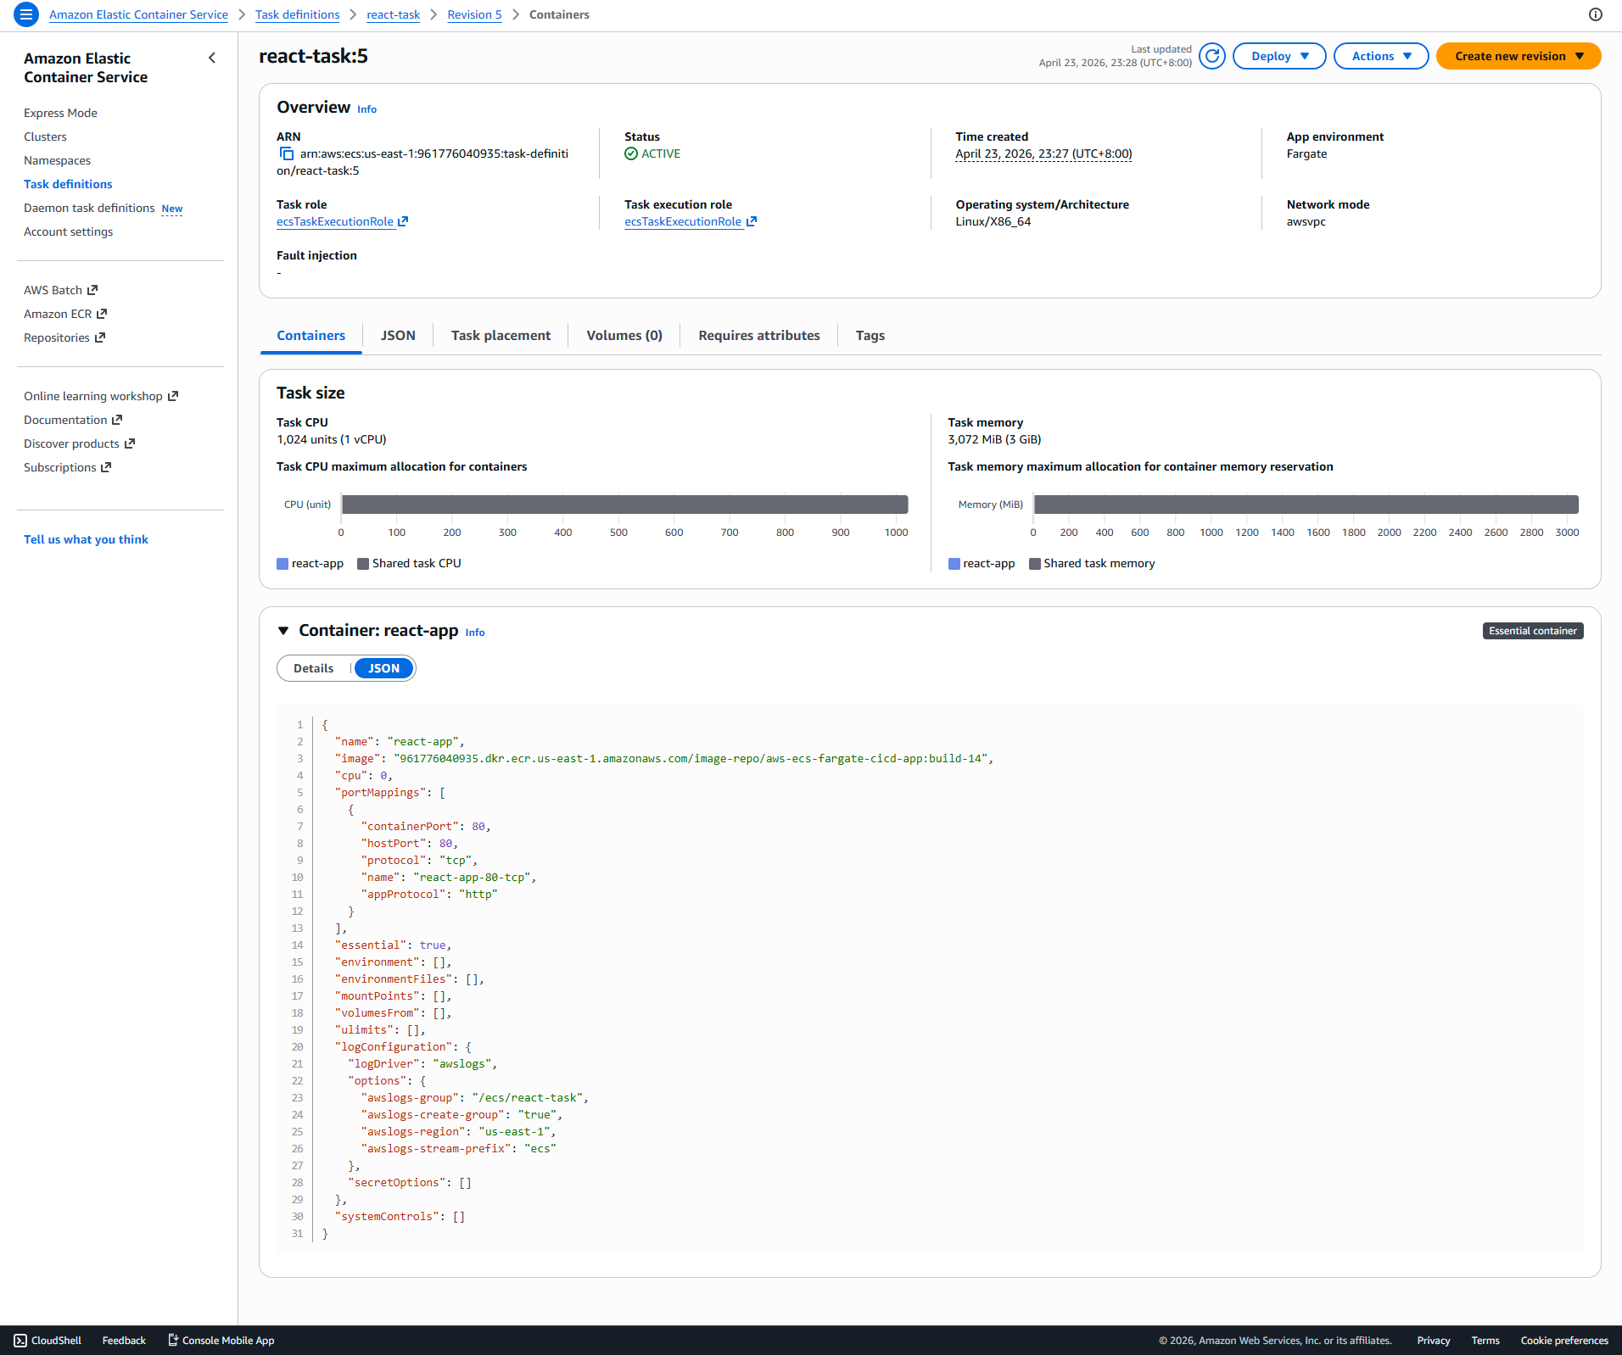Click the Shared task memory legend swatch
Screen dimensions: 1622x1355
click(x=1035, y=564)
